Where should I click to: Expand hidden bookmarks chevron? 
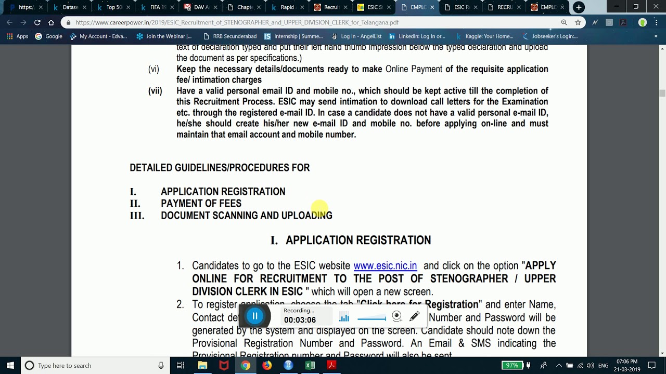[656, 36]
